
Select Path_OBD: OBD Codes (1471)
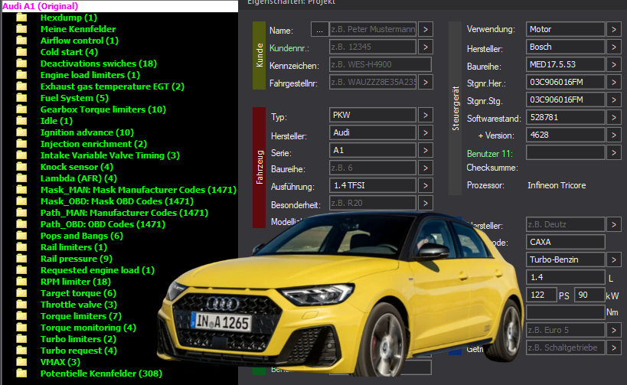coord(103,224)
